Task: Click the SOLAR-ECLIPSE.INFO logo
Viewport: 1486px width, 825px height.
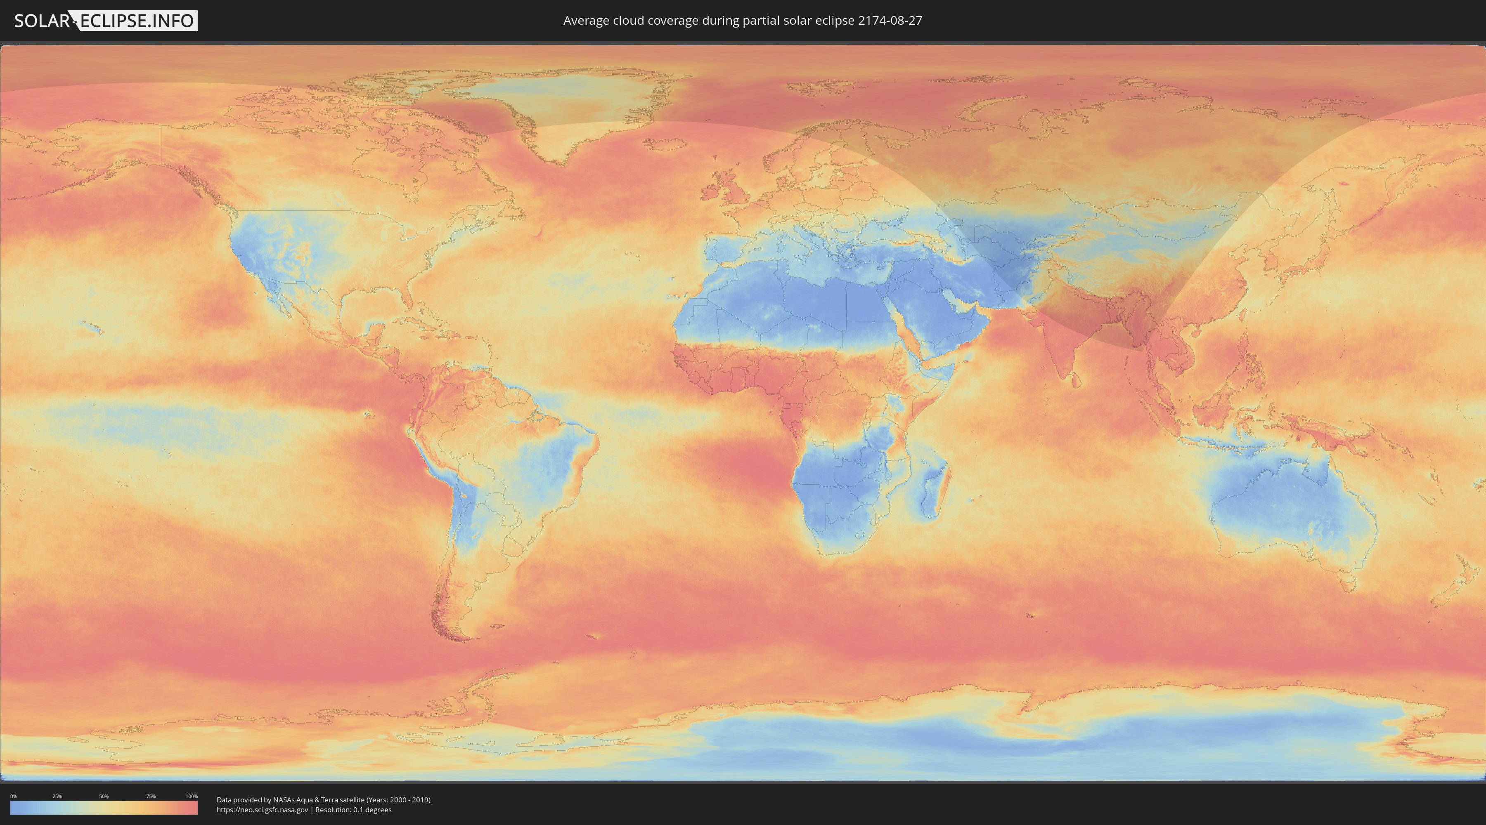Action: pos(105,21)
